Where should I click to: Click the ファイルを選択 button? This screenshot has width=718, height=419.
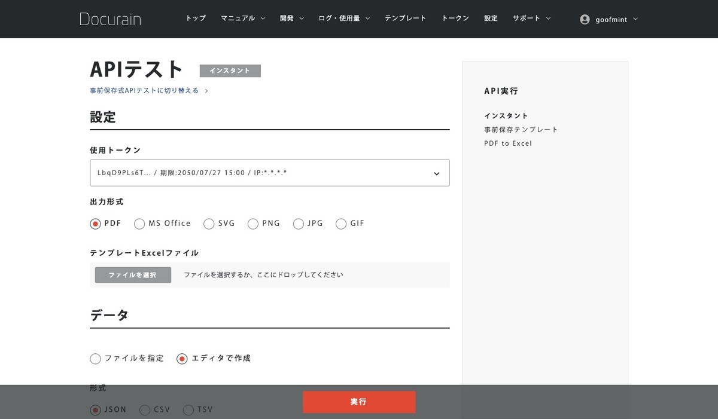click(133, 275)
